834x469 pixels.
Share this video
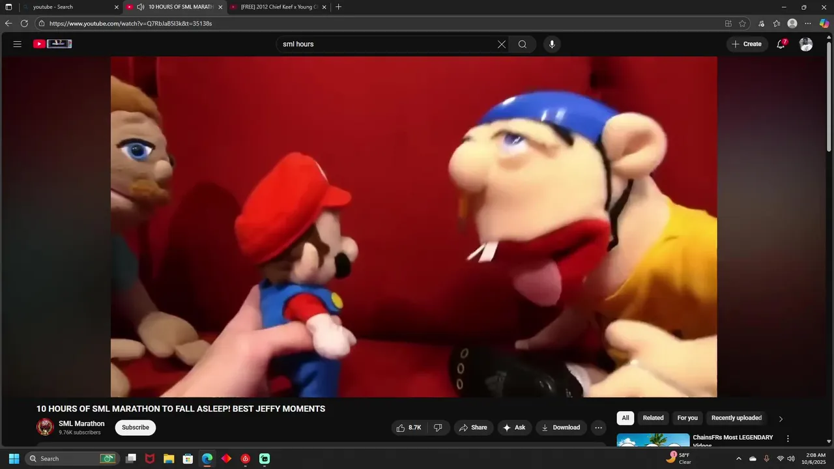[x=474, y=427]
